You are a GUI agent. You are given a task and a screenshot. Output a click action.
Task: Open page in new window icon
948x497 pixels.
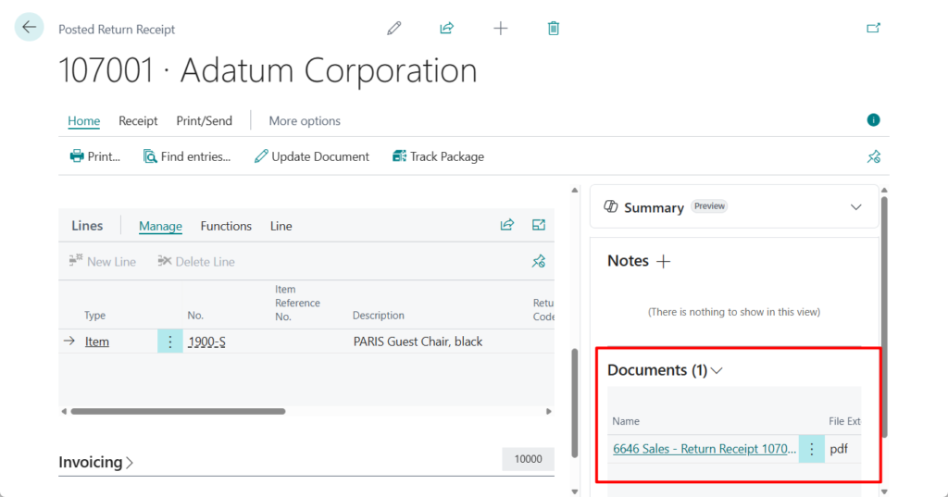873,28
